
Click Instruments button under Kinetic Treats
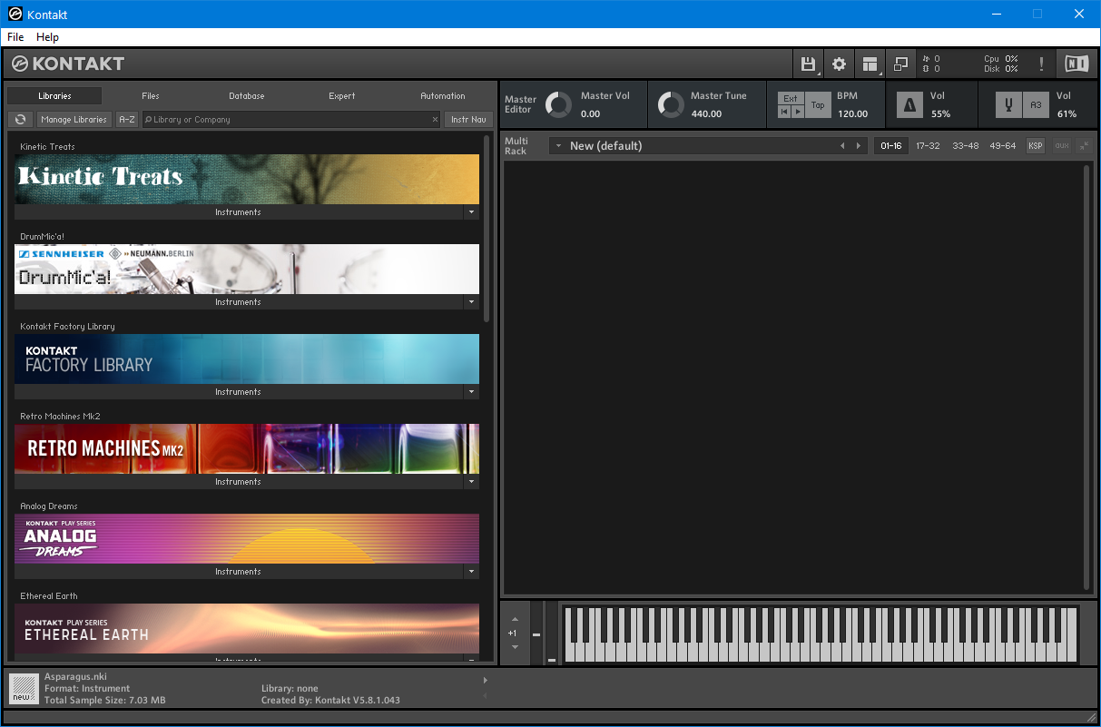tap(238, 212)
